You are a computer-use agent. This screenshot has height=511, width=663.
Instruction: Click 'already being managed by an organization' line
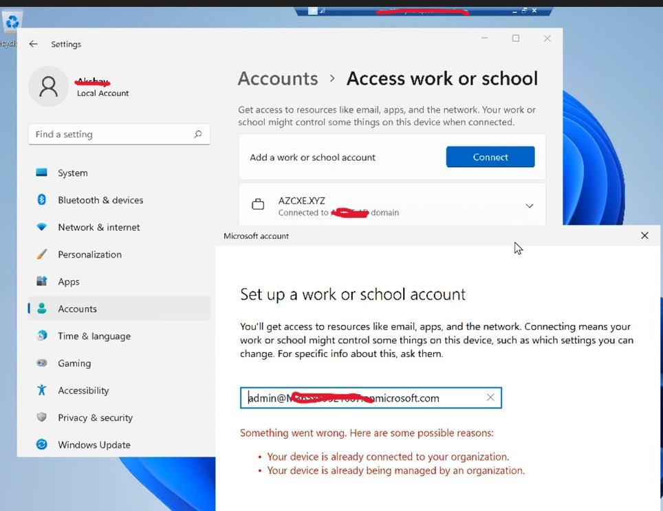click(395, 470)
